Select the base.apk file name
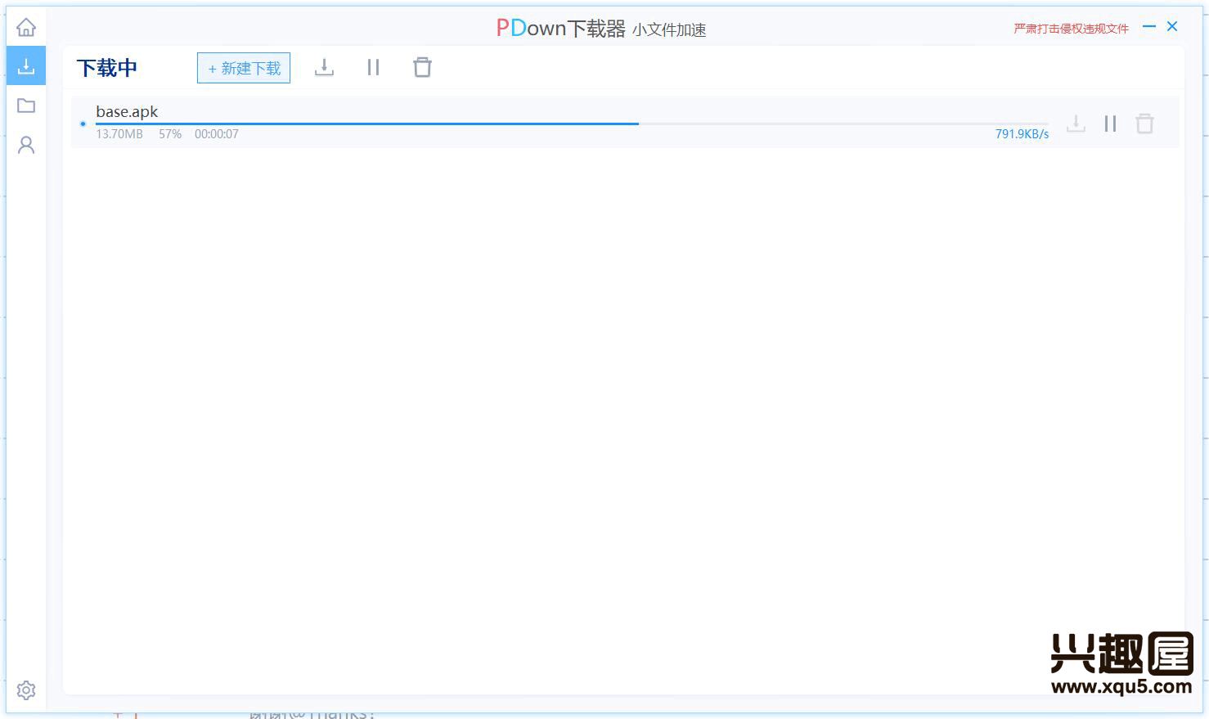The height and width of the screenshot is (719, 1209). [x=127, y=111]
